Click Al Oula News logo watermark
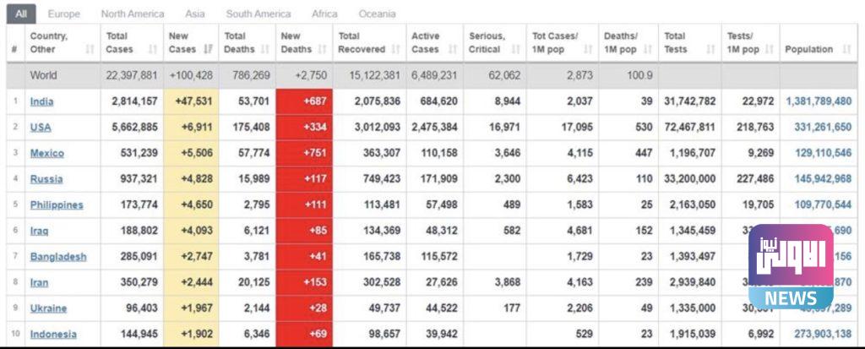This screenshot has height=349, width=865. coord(791,266)
